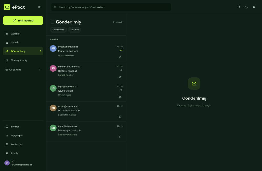Add a new folder with plus icon
This screenshot has height=171, width=262.
[39, 70]
